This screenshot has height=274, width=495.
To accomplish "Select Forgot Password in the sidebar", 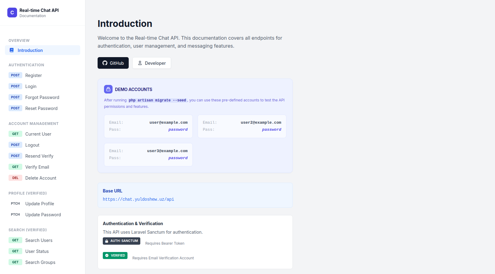I will [42, 97].
